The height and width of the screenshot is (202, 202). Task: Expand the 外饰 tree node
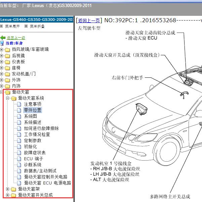click(1, 80)
